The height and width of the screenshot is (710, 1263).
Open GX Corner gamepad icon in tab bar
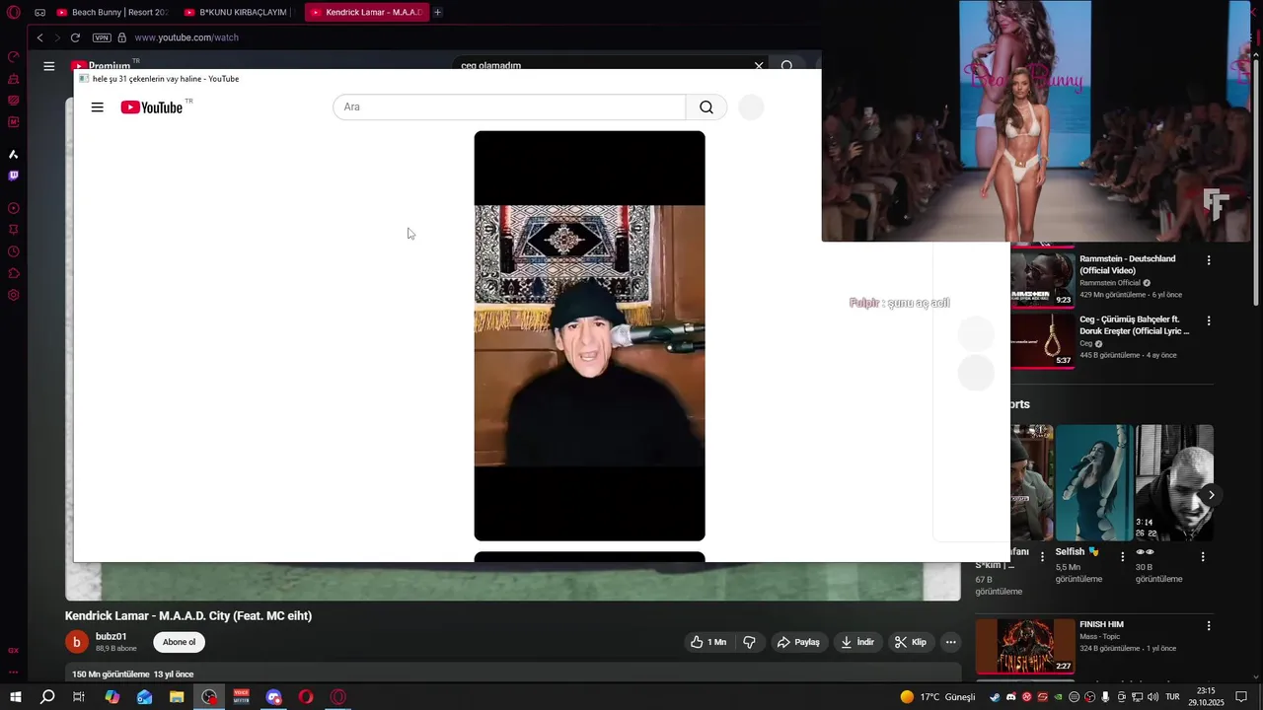(39, 12)
